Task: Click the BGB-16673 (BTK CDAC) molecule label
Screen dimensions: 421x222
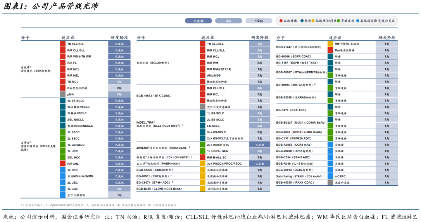Action: [x=154, y=96]
